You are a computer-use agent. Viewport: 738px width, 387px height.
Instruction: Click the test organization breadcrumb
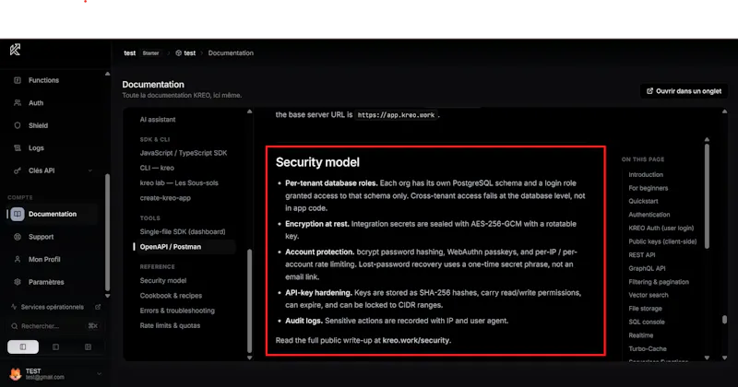pos(129,53)
